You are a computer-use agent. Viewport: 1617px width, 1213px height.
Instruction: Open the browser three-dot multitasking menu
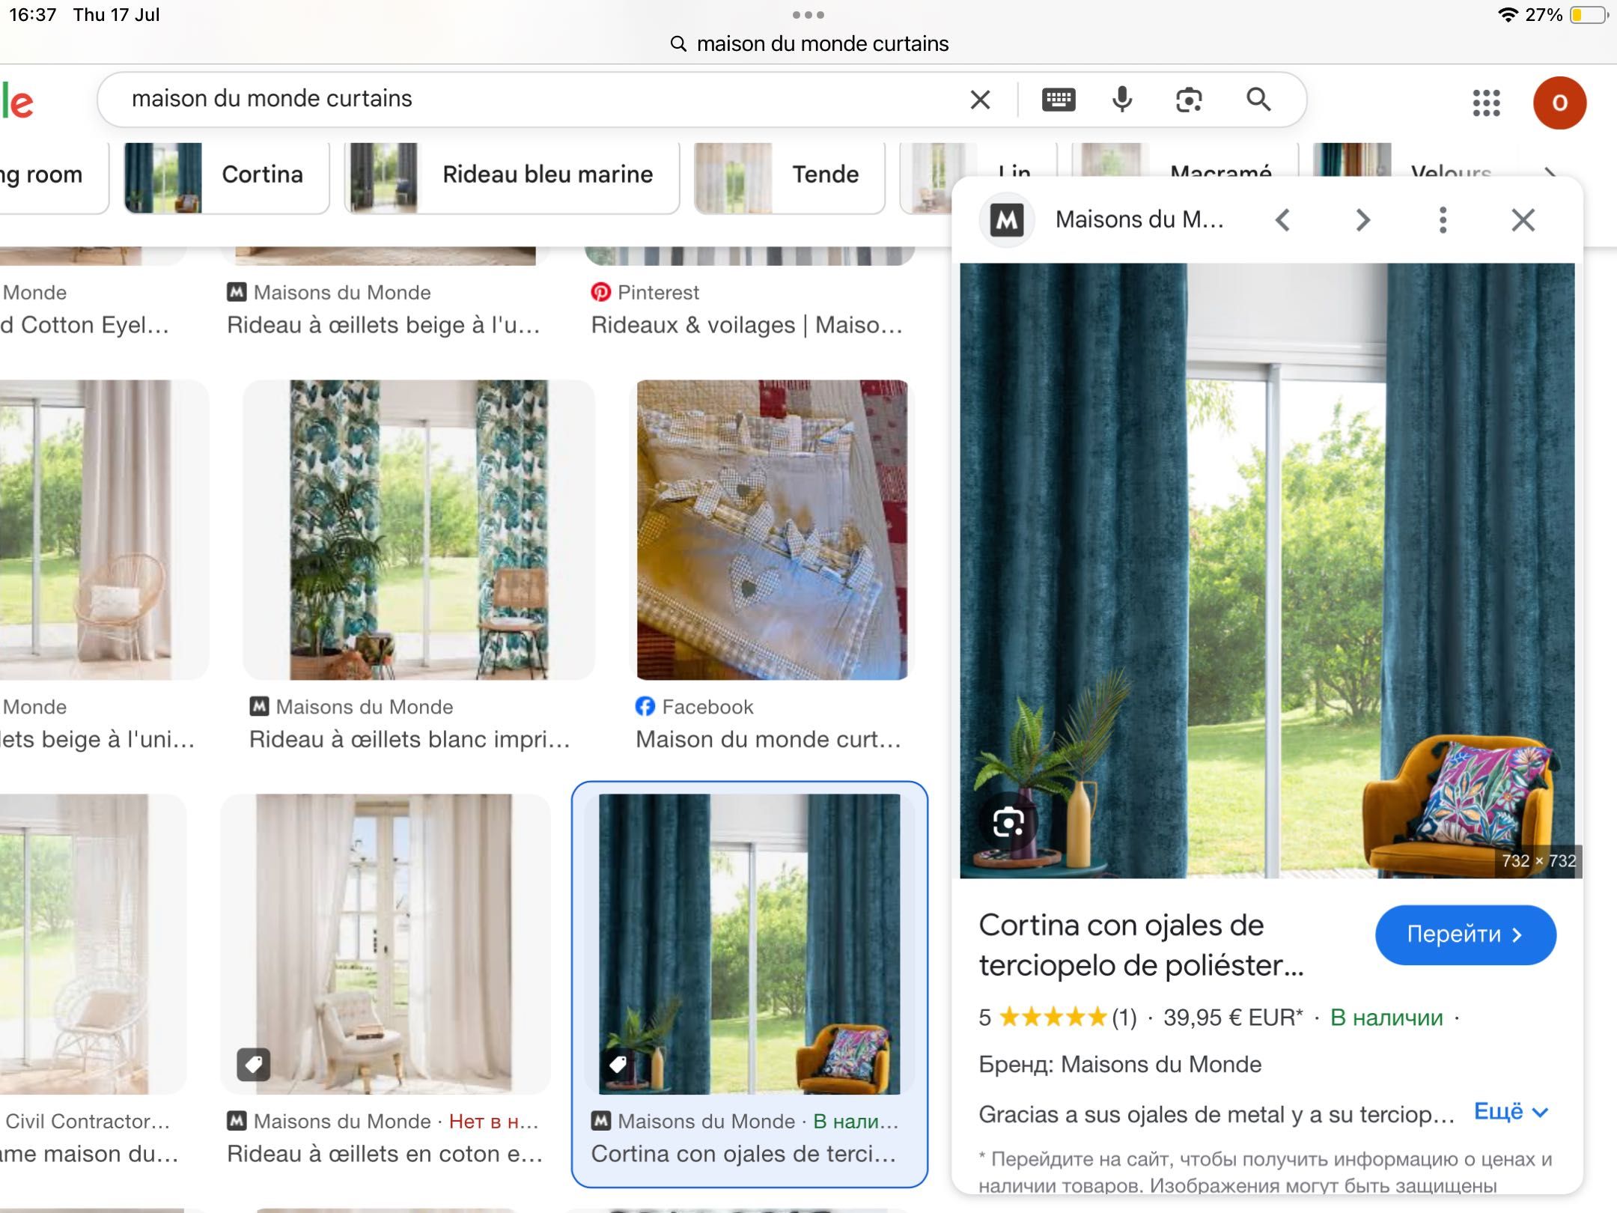pos(808,14)
